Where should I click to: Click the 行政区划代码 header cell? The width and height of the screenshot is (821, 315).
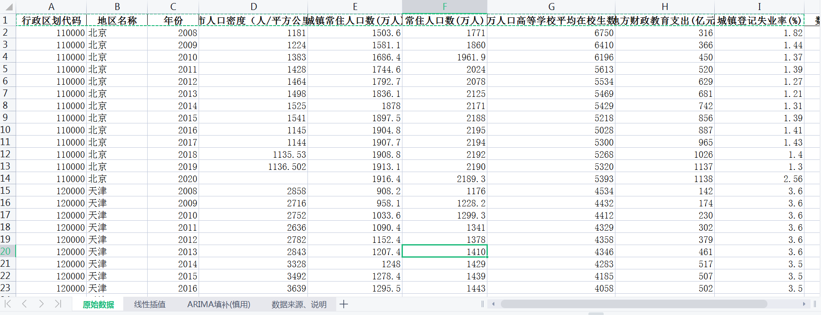click(x=51, y=20)
